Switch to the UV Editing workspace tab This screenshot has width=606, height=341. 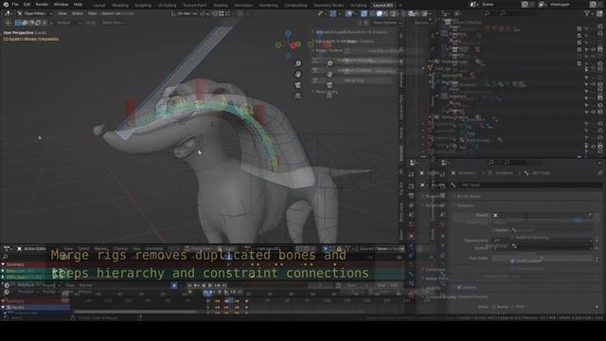coord(167,6)
